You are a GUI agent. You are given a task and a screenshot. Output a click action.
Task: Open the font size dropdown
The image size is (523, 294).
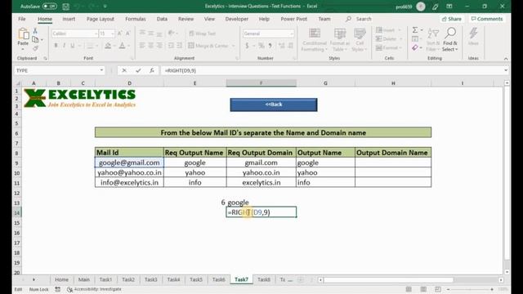(x=113, y=33)
